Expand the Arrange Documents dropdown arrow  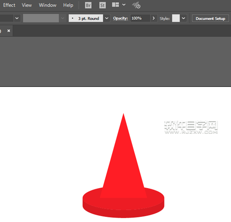pyautogui.click(x=124, y=5)
